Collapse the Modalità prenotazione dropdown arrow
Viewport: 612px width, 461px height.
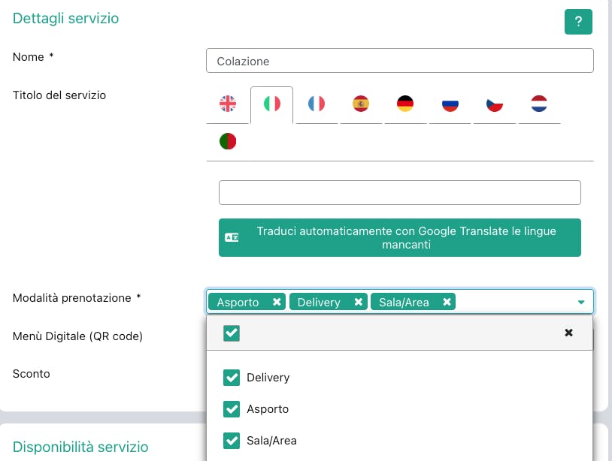580,302
